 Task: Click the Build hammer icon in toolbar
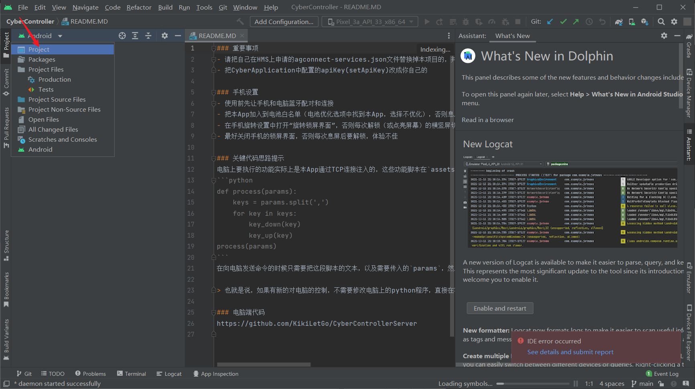[x=240, y=22]
